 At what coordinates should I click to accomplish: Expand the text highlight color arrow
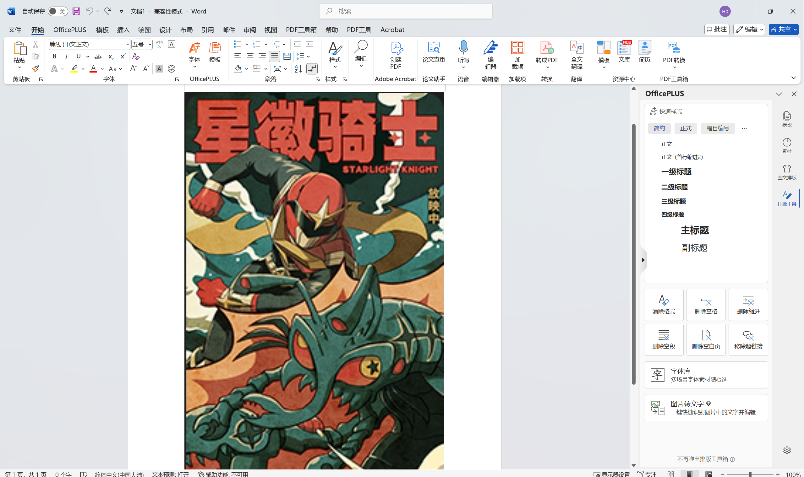pyautogui.click(x=83, y=69)
